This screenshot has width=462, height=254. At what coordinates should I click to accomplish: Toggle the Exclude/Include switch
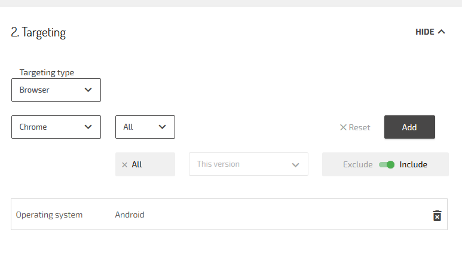click(x=387, y=164)
